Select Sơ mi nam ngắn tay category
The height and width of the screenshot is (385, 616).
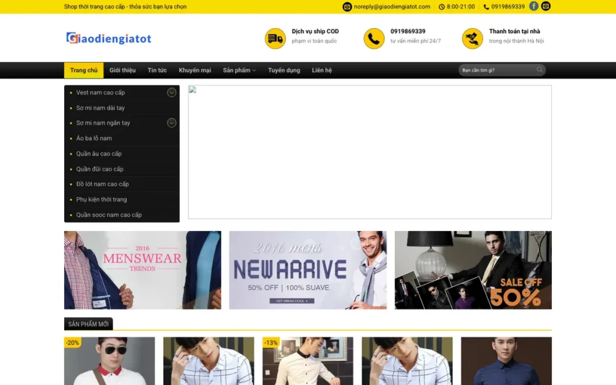(x=103, y=123)
